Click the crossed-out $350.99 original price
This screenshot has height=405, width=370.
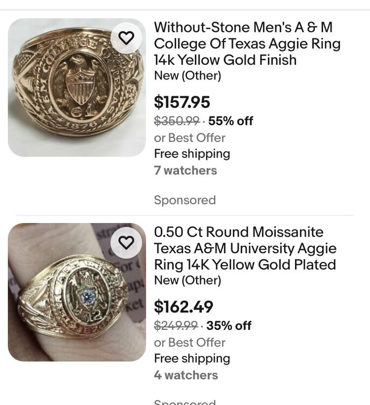pos(176,121)
